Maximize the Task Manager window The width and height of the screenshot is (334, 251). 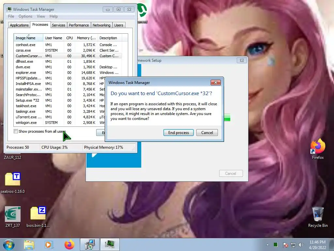(118, 9)
